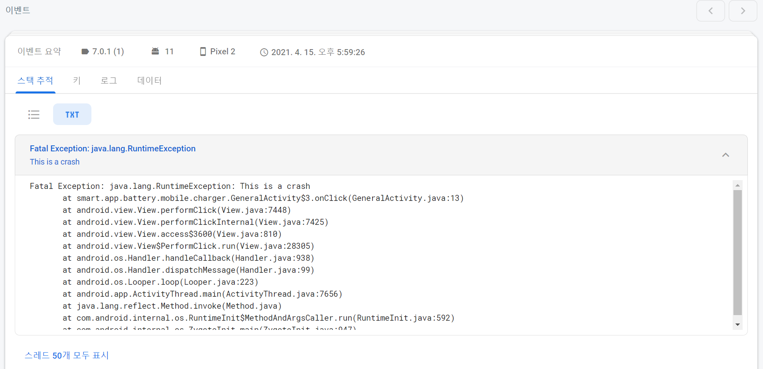Open the 키 tab
The height and width of the screenshot is (369, 763).
point(77,81)
